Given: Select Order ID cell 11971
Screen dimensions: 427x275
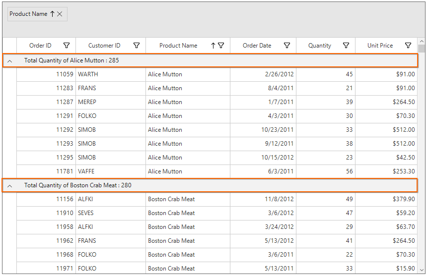Looking at the screenshot, I should (x=46, y=268).
